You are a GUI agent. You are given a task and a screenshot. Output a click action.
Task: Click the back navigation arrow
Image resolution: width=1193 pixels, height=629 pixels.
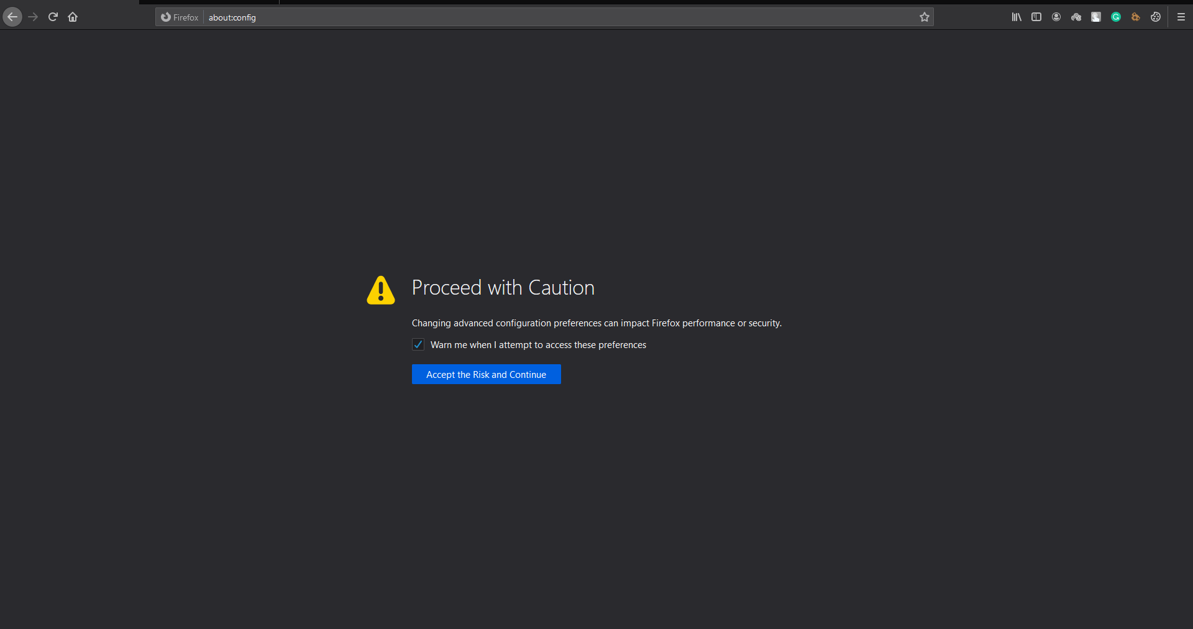coord(12,17)
